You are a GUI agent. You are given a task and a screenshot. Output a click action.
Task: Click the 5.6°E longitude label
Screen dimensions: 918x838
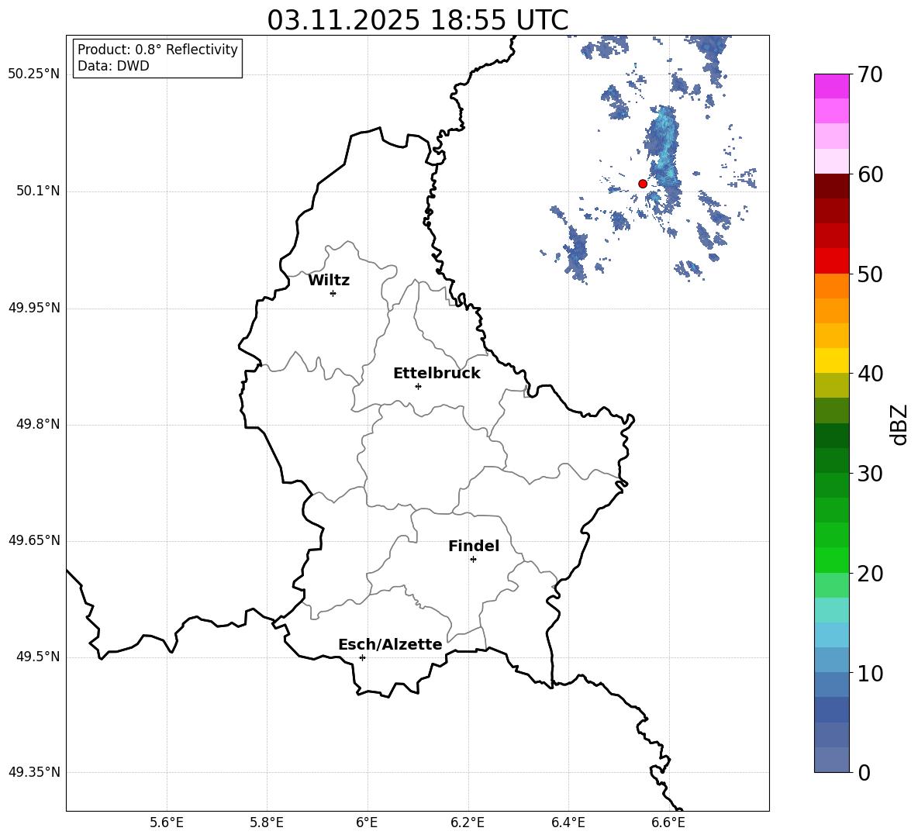tap(167, 822)
